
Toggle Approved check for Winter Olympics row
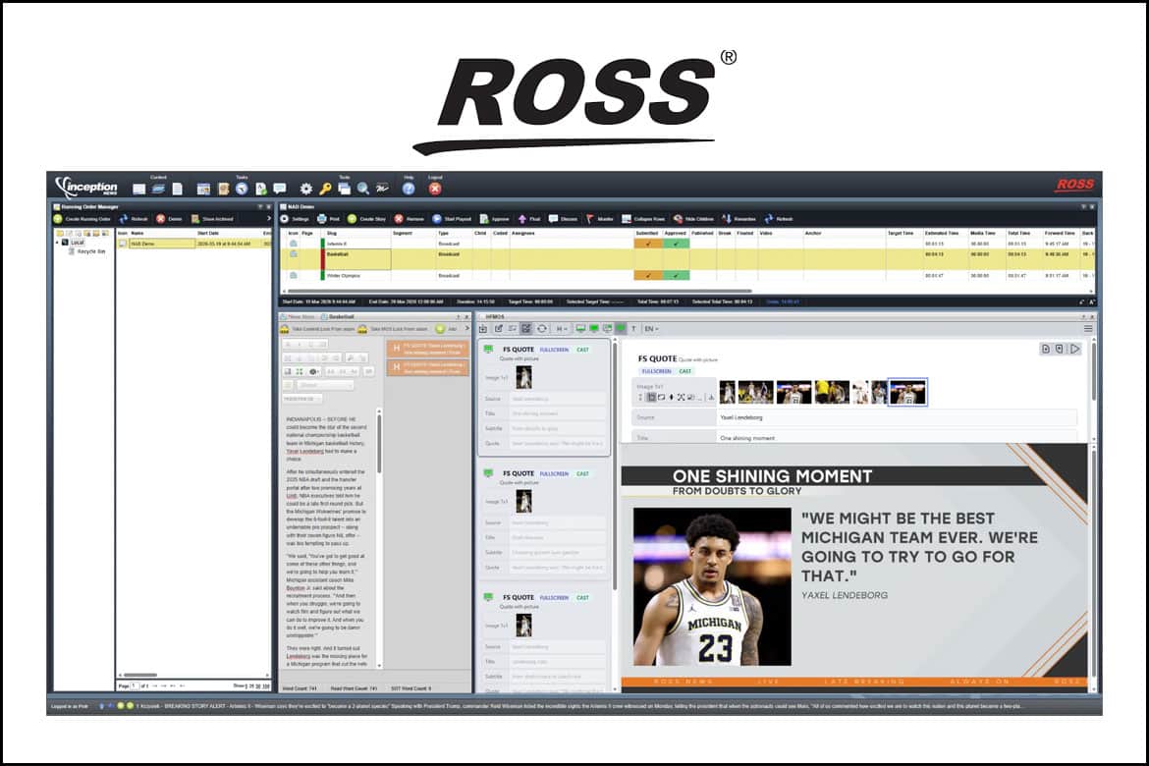coord(676,276)
